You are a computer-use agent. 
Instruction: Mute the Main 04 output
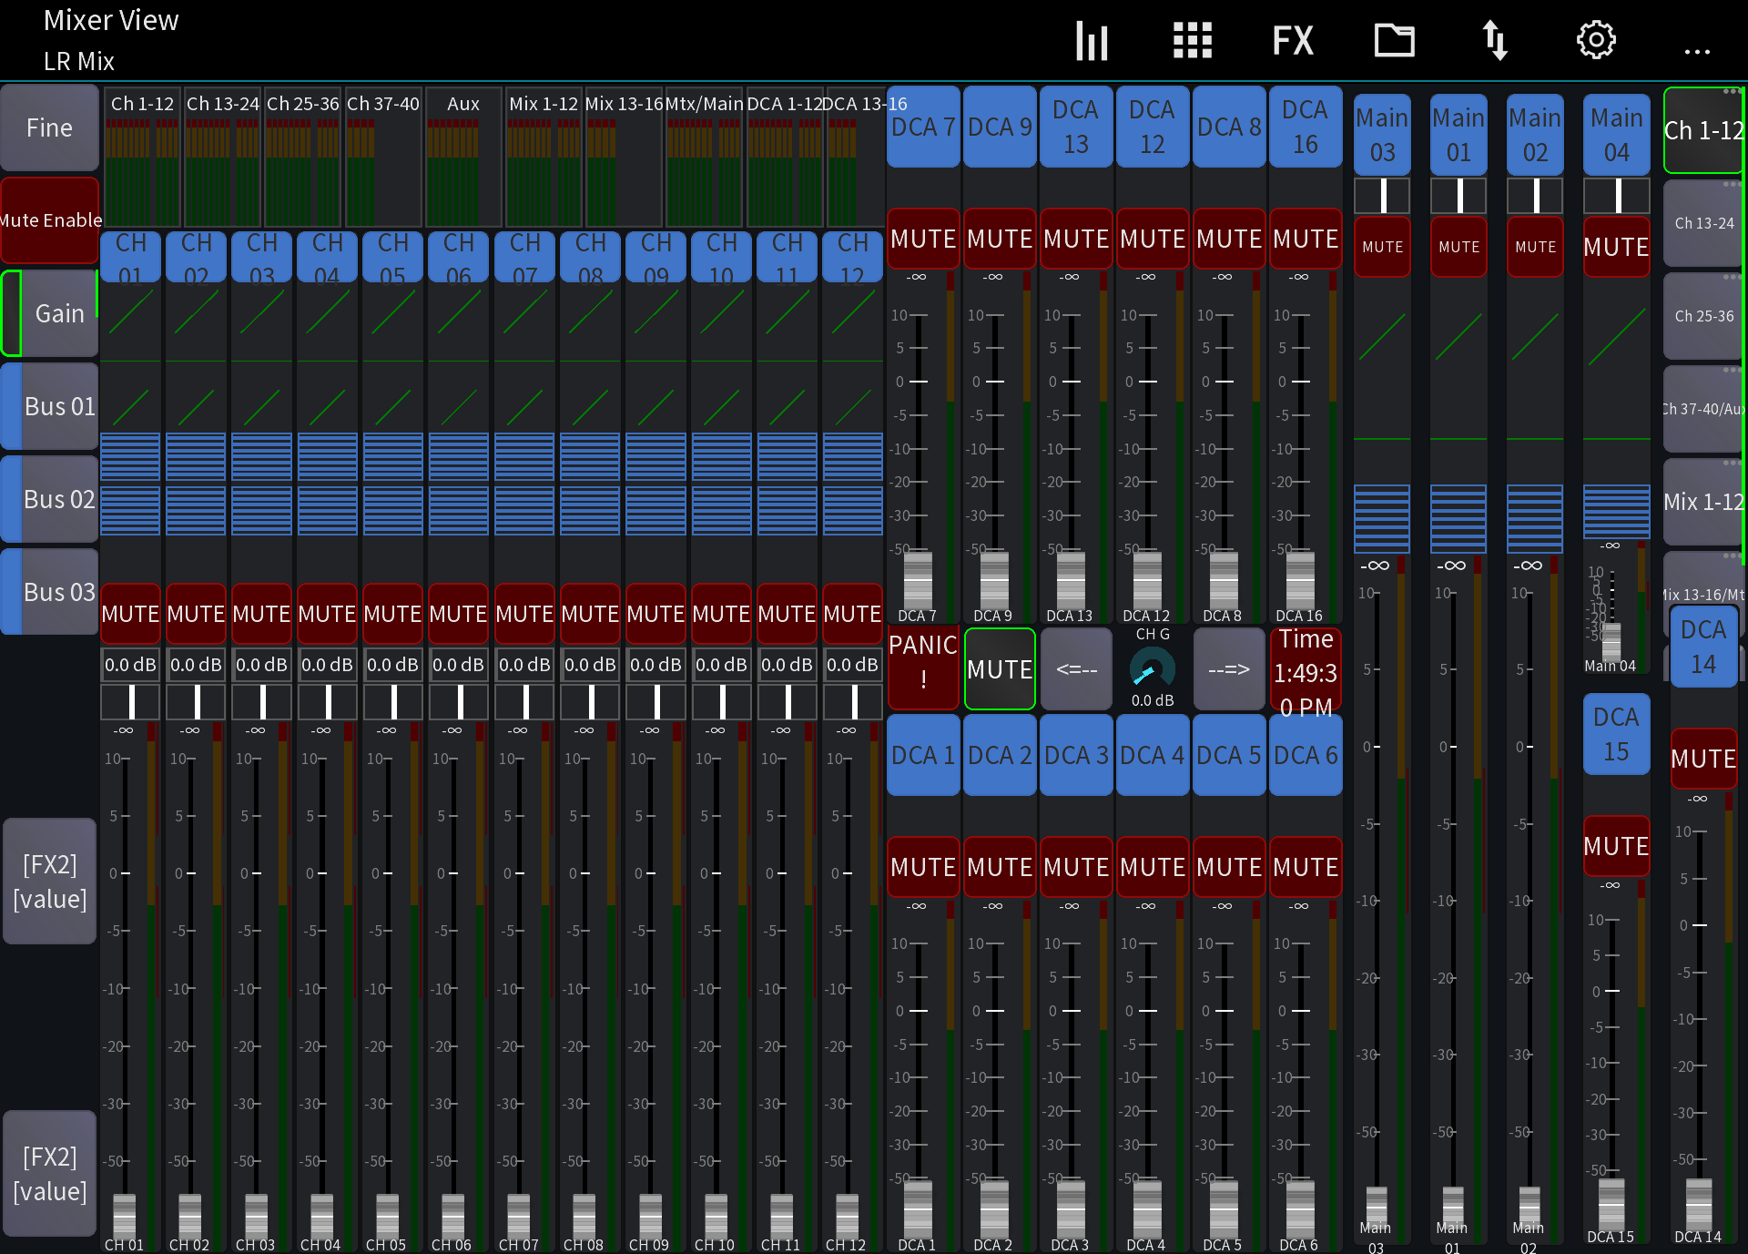[1616, 247]
